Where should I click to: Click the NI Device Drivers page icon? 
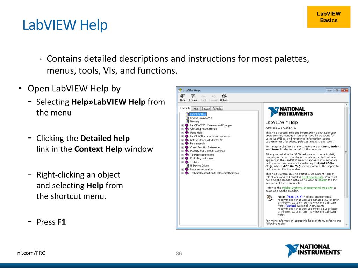[x=187, y=166]
